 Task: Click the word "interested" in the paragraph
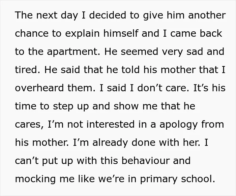click(111, 124)
